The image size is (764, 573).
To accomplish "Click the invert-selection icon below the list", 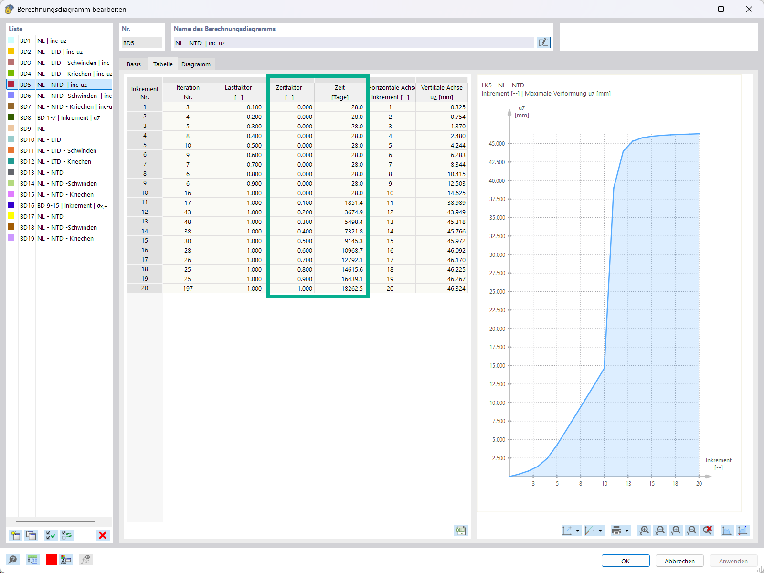I will 67,535.
